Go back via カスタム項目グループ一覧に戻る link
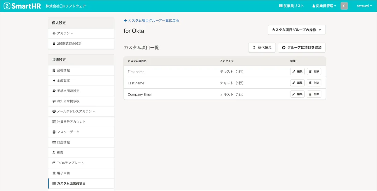Screen dimensions: 377x191 click(151, 21)
